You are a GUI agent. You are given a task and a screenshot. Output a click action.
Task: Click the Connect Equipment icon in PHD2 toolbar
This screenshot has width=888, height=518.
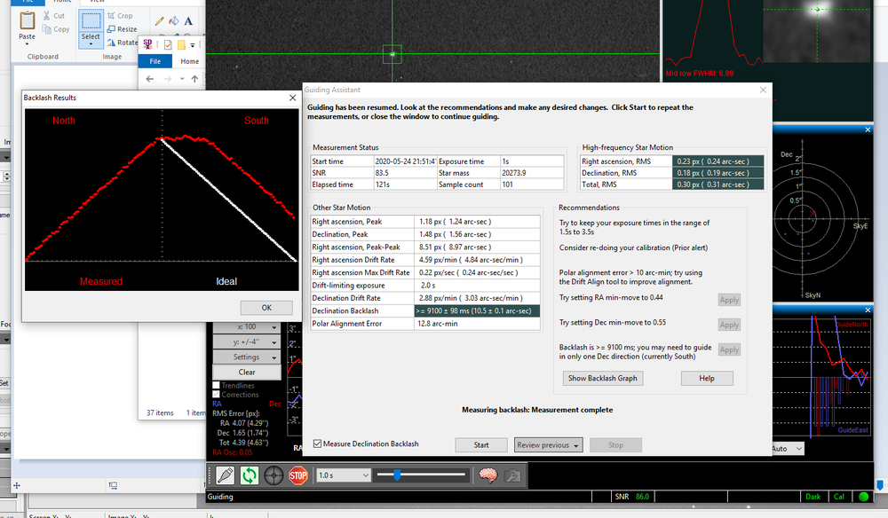pyautogui.click(x=225, y=475)
